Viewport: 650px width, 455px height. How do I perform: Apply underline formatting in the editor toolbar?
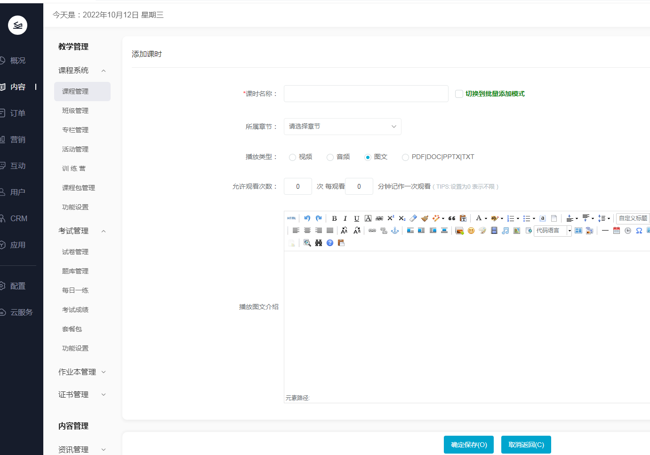pos(357,218)
